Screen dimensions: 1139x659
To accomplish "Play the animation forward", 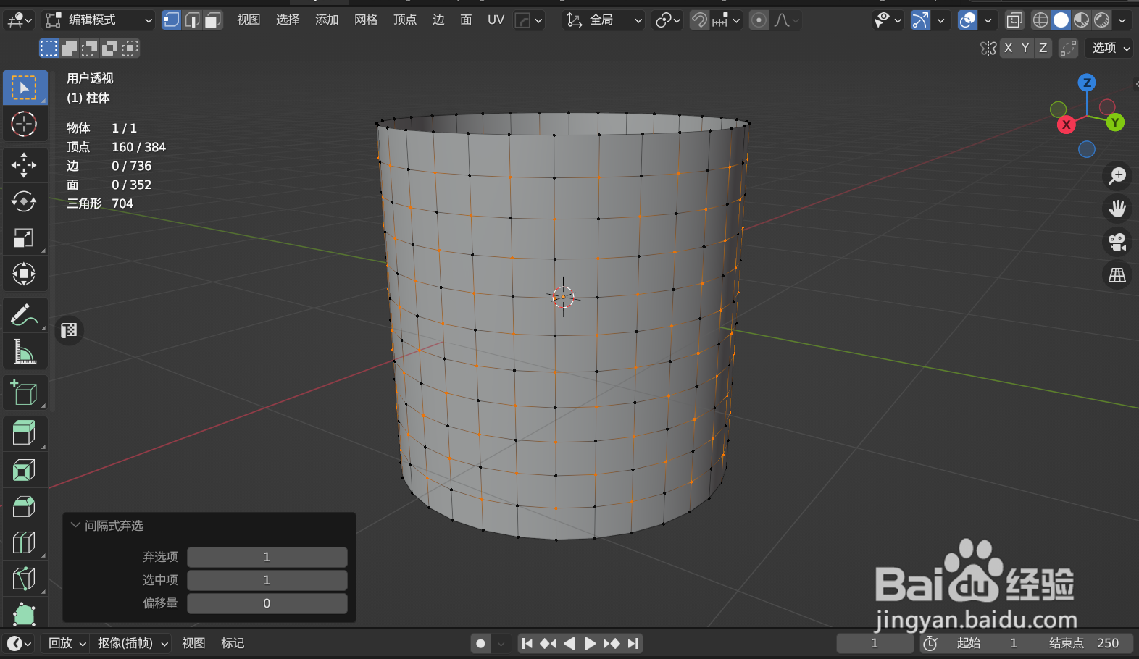I will [591, 643].
